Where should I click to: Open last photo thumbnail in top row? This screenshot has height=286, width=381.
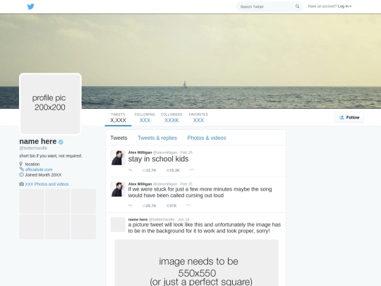(x=83, y=201)
